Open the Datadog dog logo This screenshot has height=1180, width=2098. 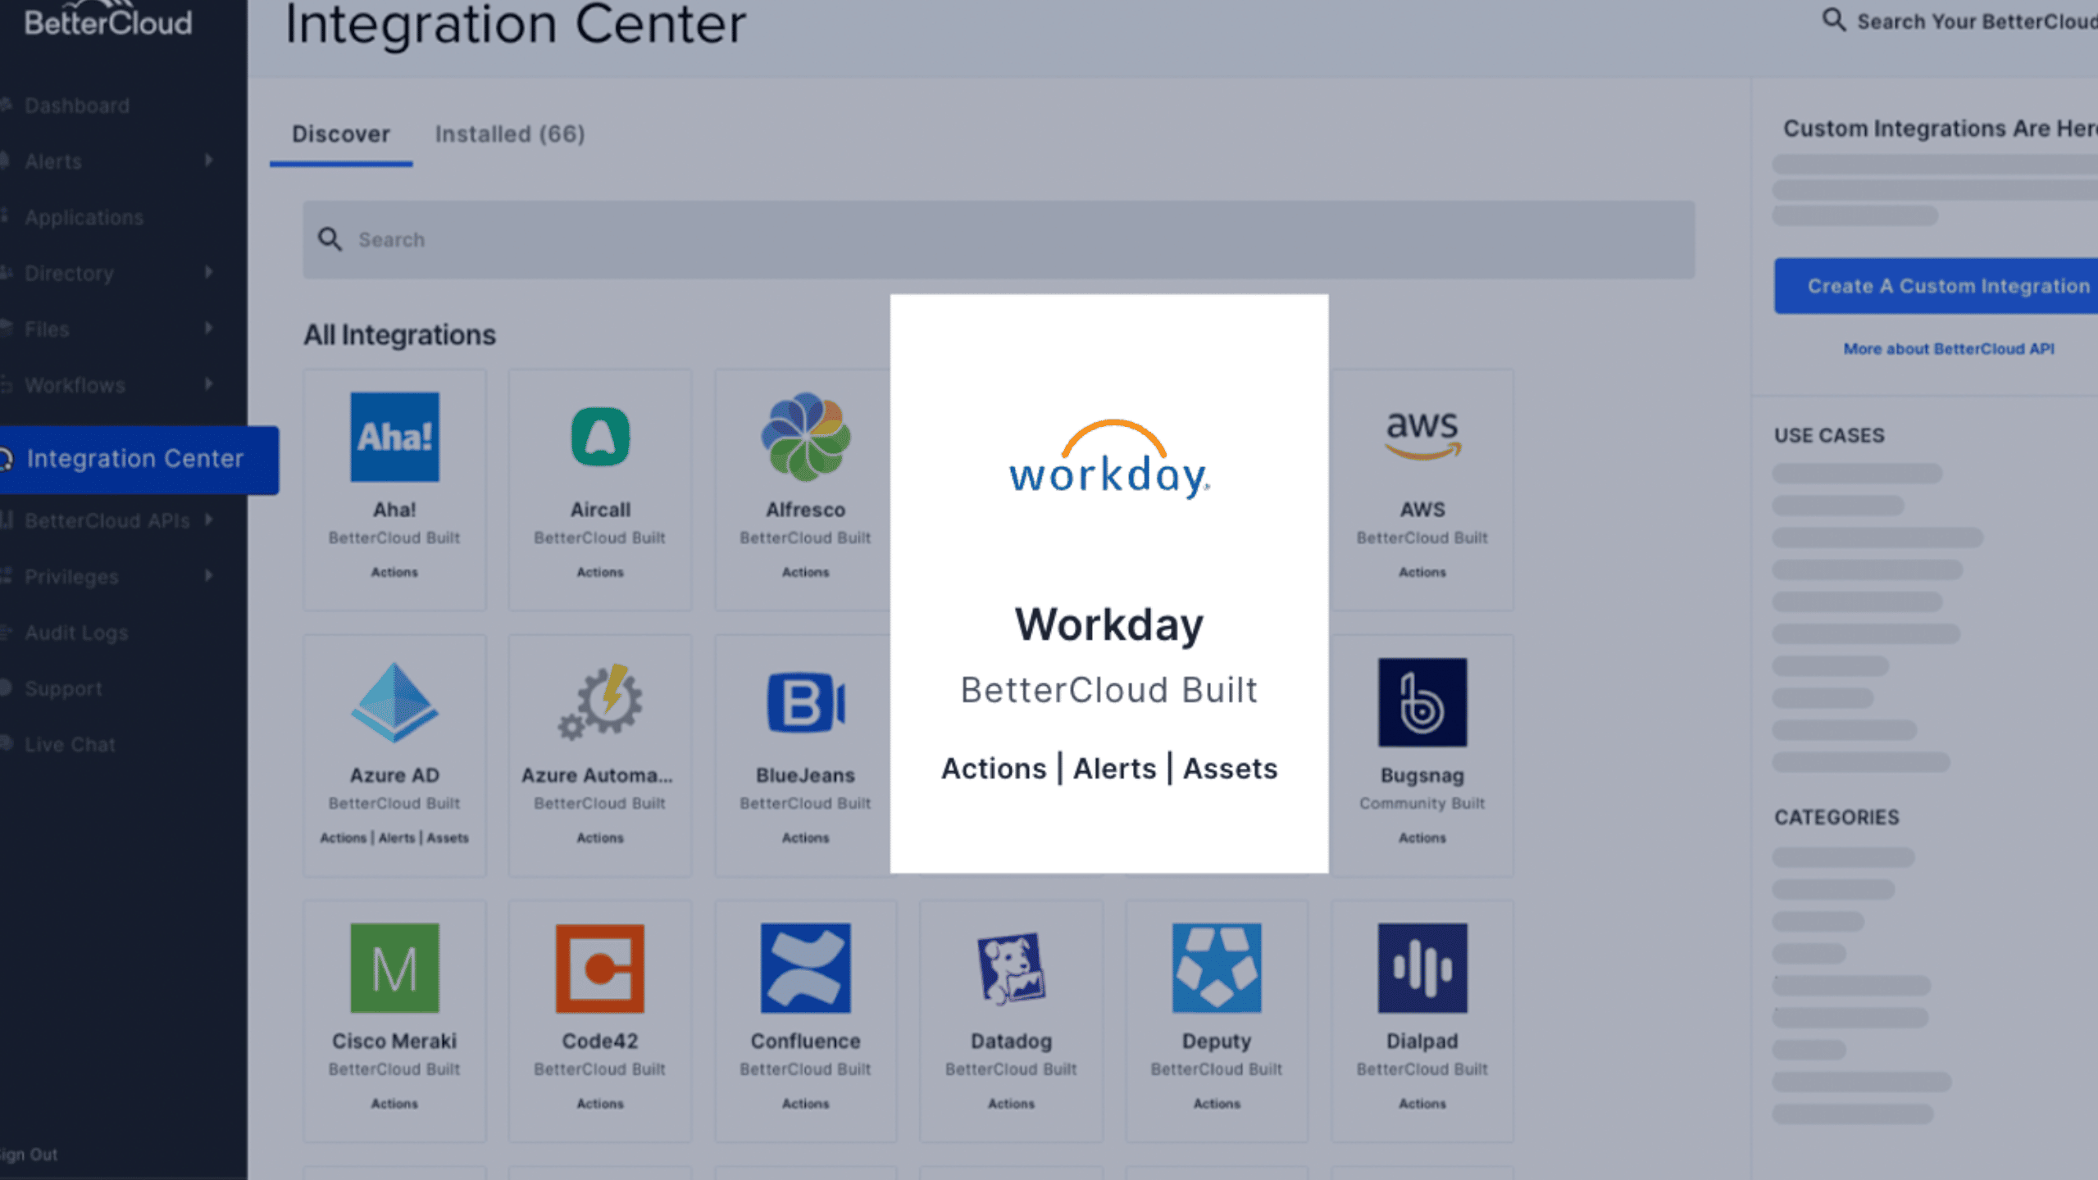(x=1010, y=968)
